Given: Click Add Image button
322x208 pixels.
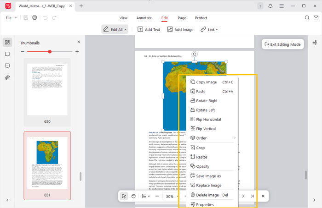Looking at the screenshot, I should click(x=180, y=29).
